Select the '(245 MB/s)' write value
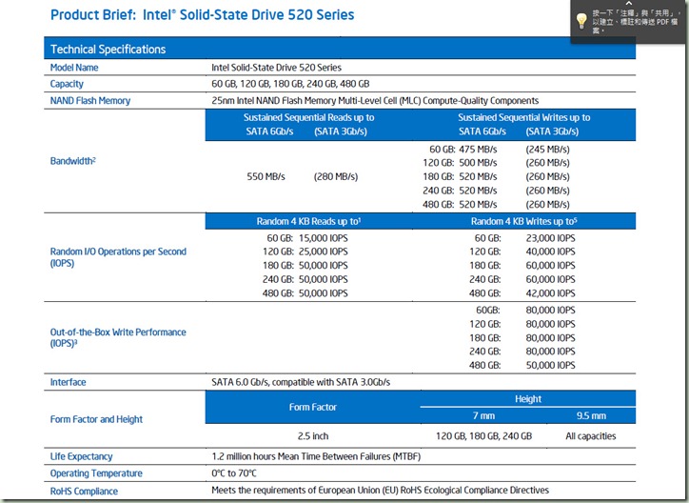This screenshot has width=689, height=503. point(547,150)
